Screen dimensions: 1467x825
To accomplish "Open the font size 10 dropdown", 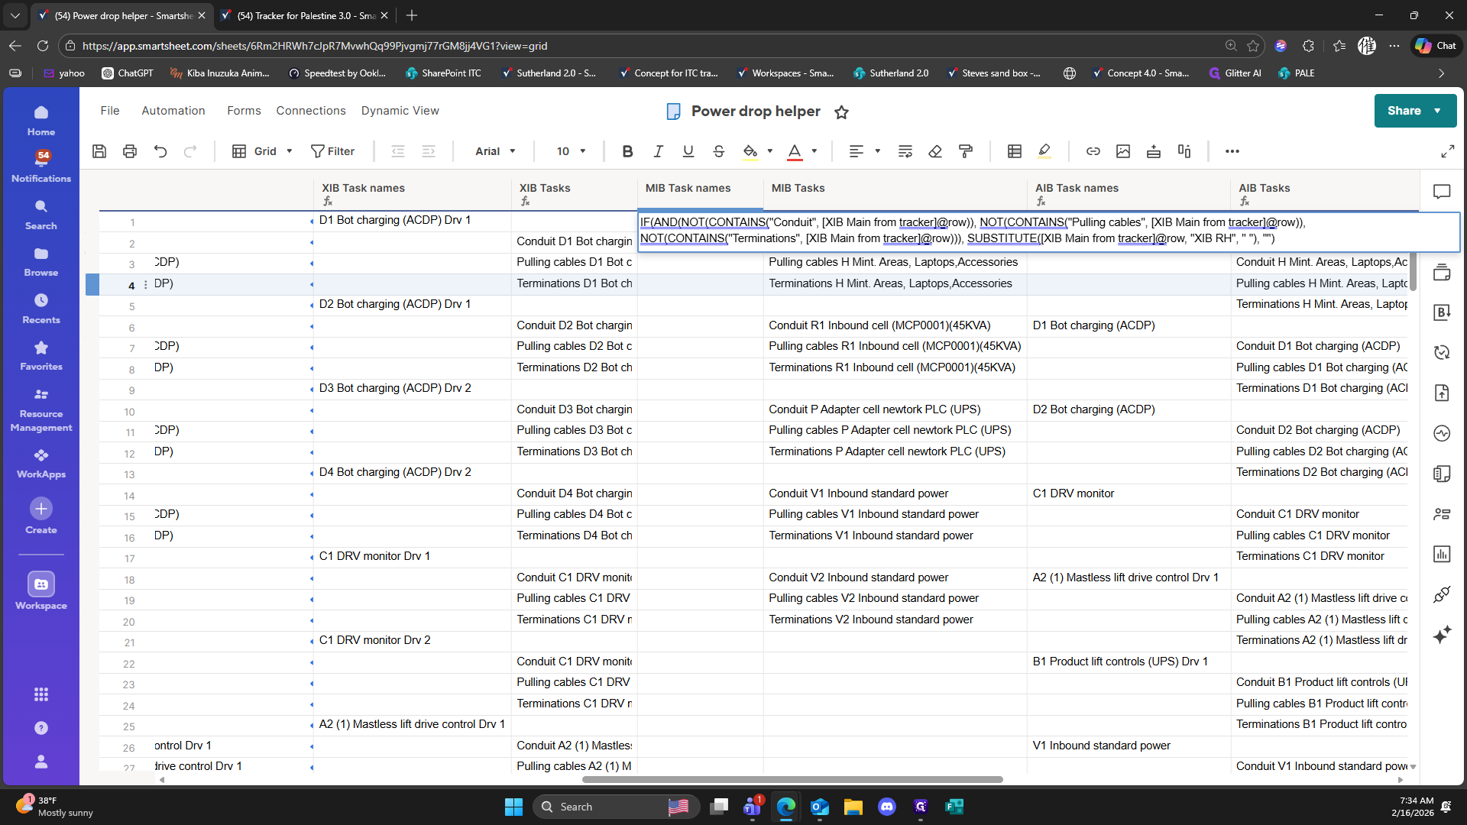I will tap(571, 151).
